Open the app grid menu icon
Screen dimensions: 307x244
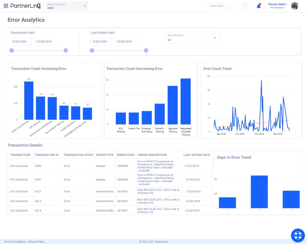pyautogui.click(x=6, y=6)
